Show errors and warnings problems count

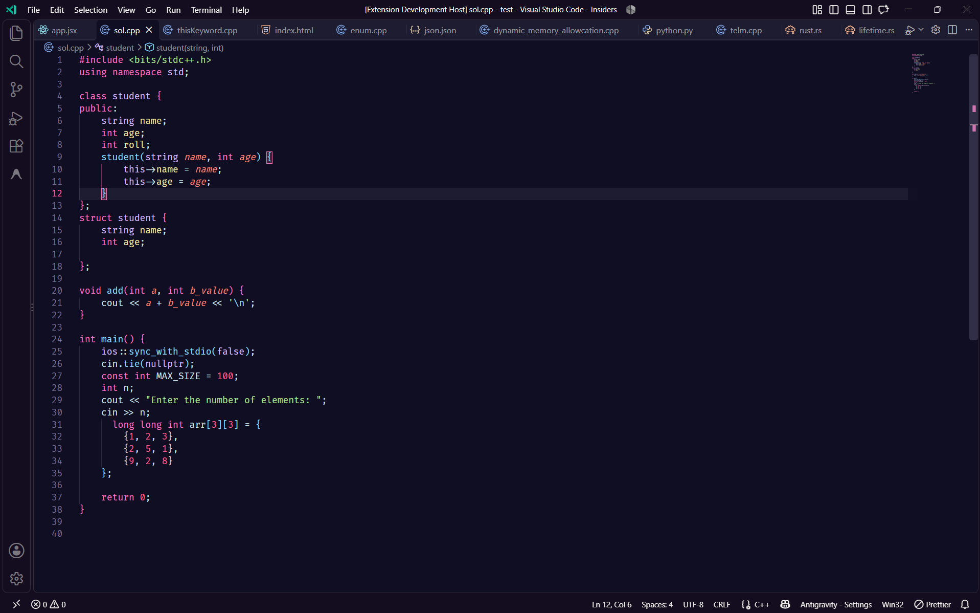49,604
